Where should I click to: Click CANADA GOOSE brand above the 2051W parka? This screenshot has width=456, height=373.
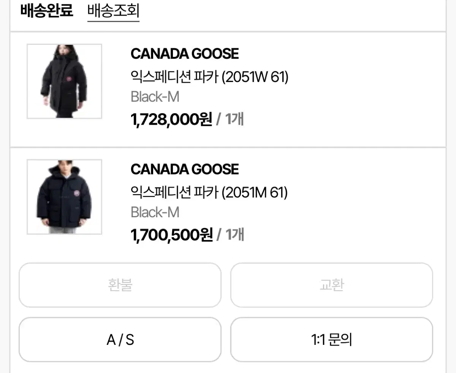coord(184,54)
